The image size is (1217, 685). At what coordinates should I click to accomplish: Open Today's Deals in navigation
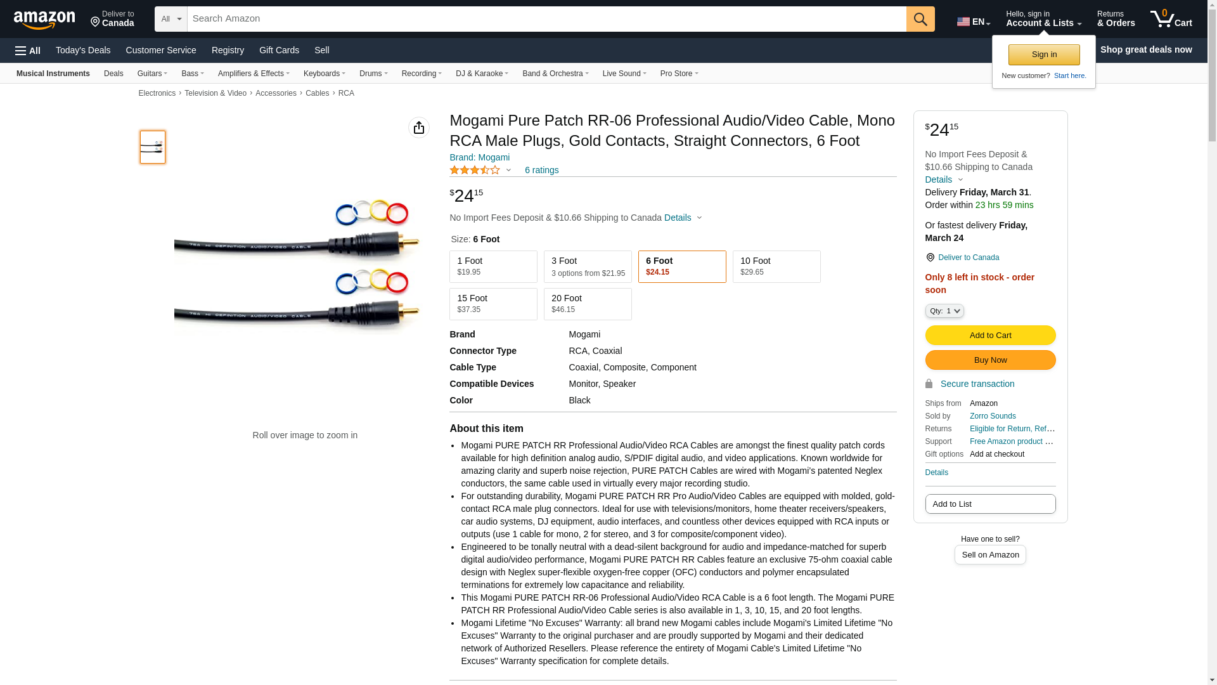[x=83, y=50]
